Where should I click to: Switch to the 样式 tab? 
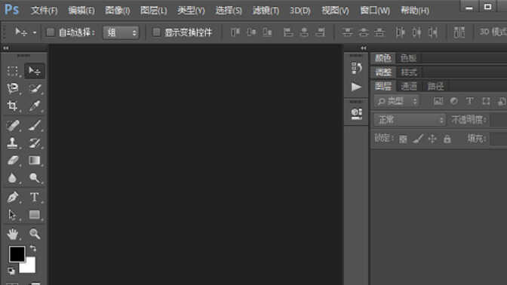coord(409,72)
